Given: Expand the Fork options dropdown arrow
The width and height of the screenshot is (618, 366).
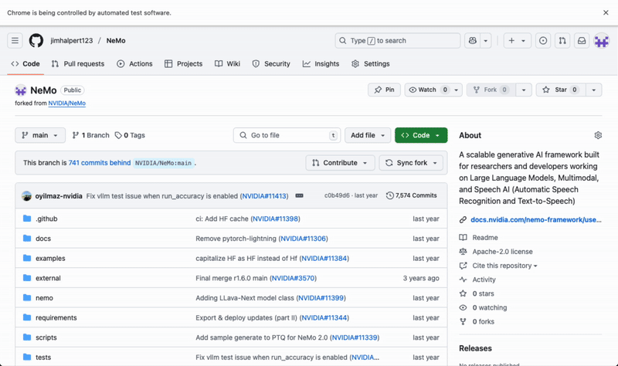Looking at the screenshot, I should [524, 90].
